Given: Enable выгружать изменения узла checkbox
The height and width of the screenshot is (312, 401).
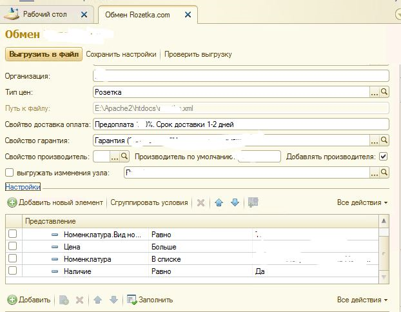Looking at the screenshot, I should [9, 173].
